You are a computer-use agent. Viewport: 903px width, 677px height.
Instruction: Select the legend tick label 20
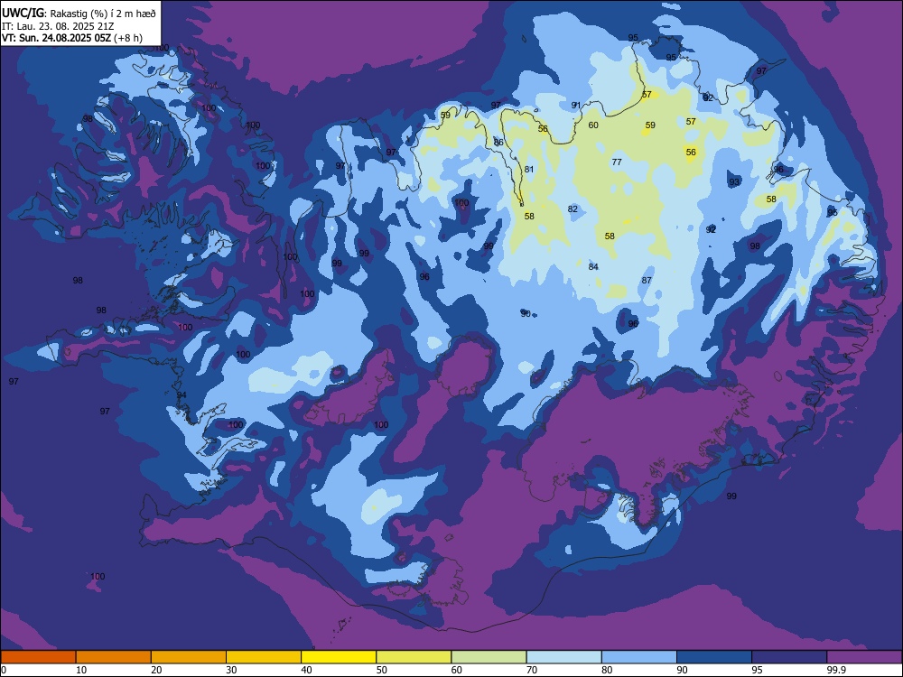pyautogui.click(x=156, y=670)
